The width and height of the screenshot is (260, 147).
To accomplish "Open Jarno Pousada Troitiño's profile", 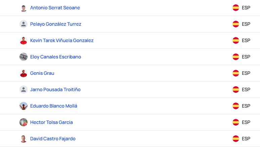I will (x=55, y=90).
